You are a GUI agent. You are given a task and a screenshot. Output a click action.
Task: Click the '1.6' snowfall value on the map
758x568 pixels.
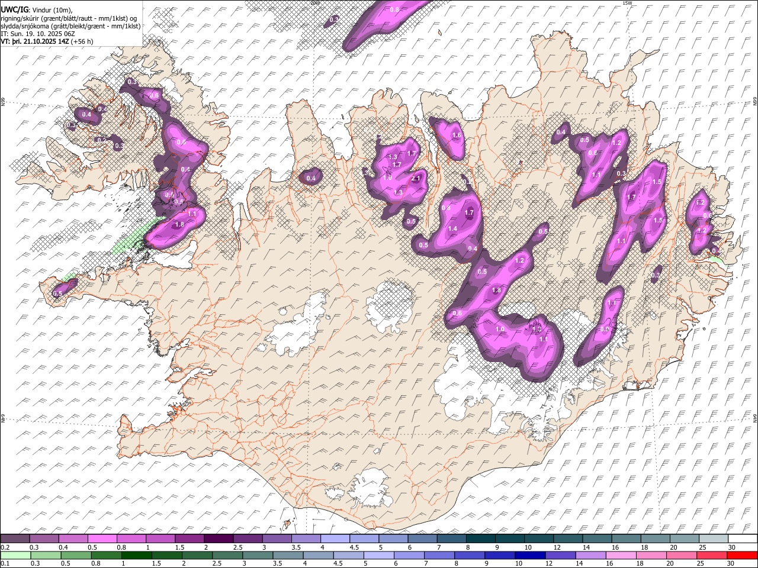click(457, 135)
